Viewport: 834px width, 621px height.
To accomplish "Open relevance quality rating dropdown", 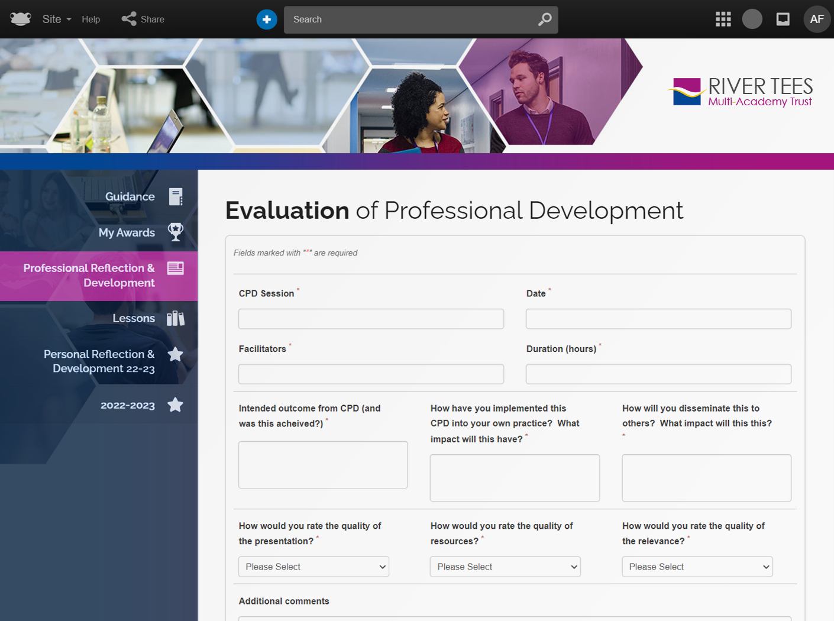I will pyautogui.click(x=697, y=567).
